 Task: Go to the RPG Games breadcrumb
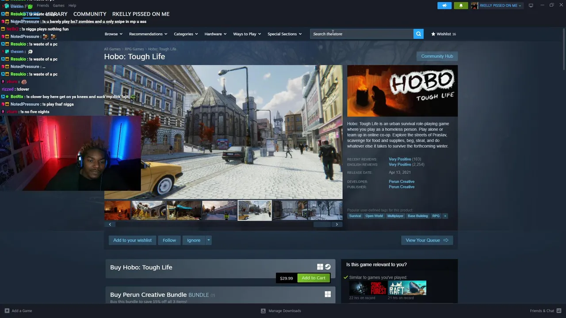pyautogui.click(x=134, y=49)
